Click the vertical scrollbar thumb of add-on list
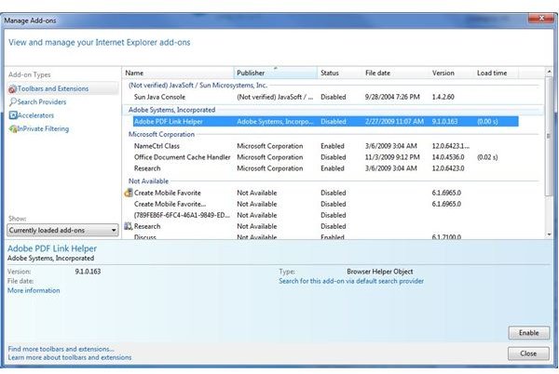 point(549,136)
